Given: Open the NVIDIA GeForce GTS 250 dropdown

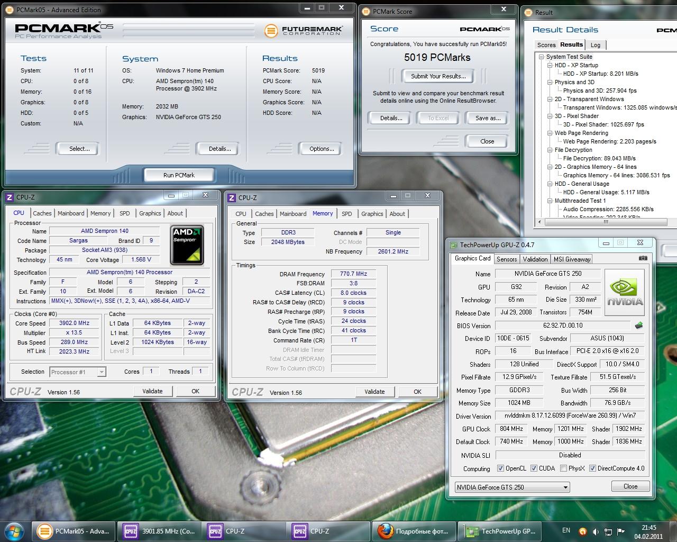Looking at the screenshot, I should coord(512,487).
